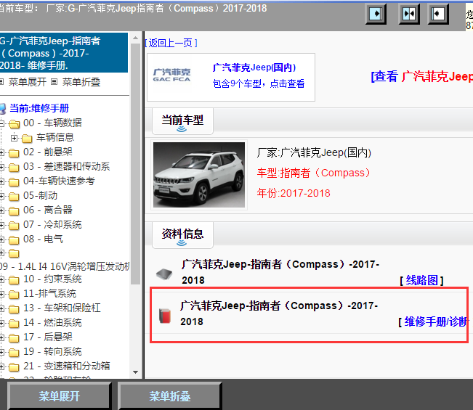Screen dimensions: 473x410
Task: Select the 03 - 差速器和传动系 tree label
Action: click(67, 166)
